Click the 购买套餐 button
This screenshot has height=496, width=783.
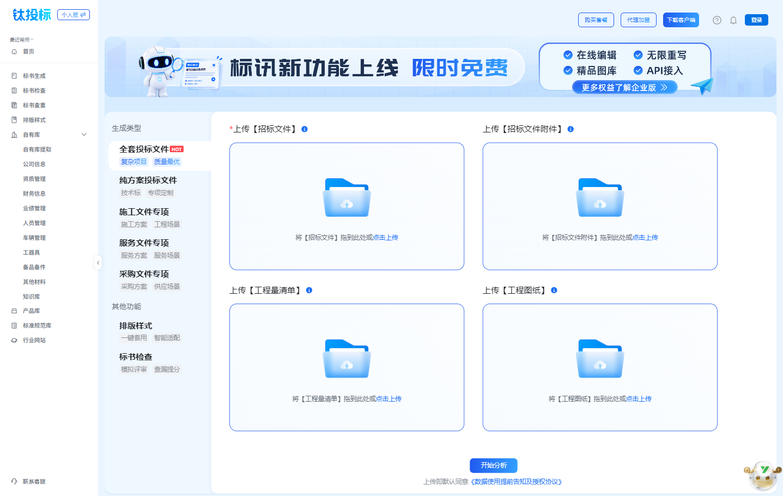[x=596, y=20]
